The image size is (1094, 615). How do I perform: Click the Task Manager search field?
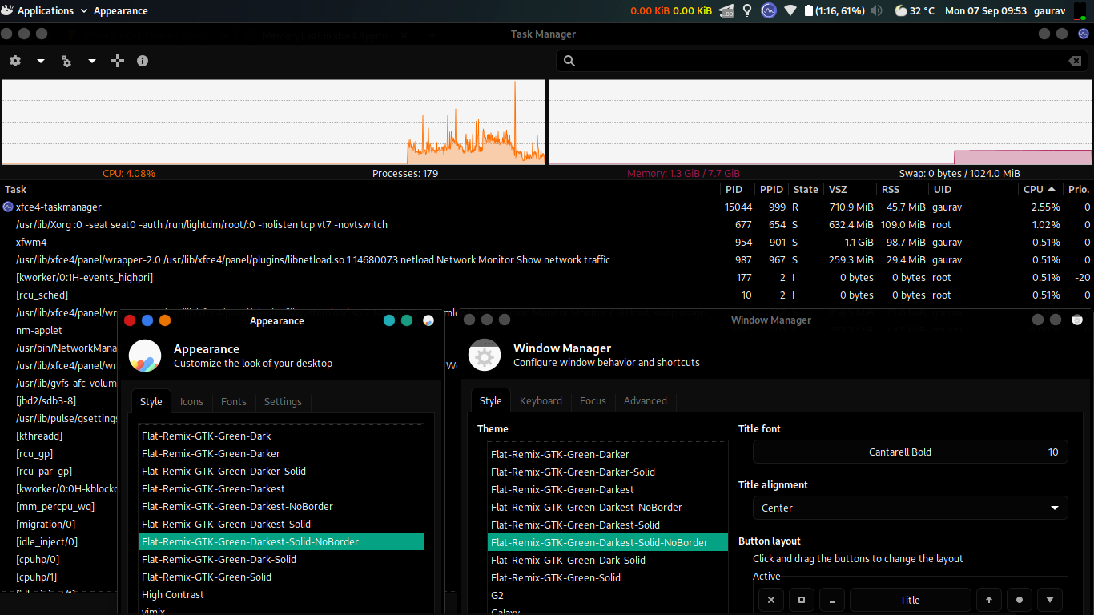tap(817, 61)
